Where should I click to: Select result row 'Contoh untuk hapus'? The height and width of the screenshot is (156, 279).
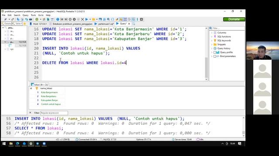pos(51,104)
